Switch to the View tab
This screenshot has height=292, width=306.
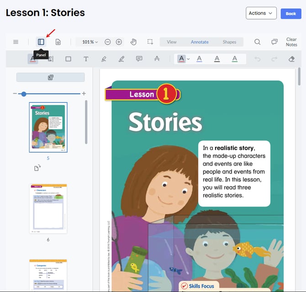tap(172, 42)
